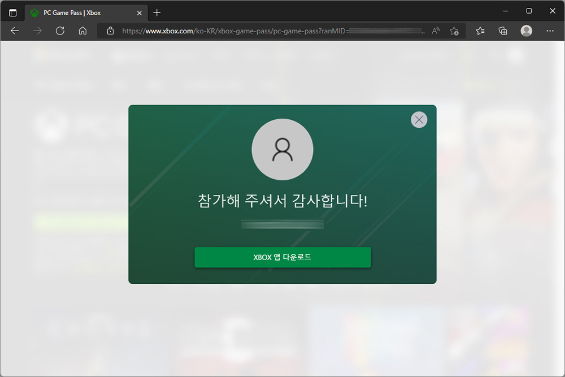The height and width of the screenshot is (377, 565).
Task: Minimize the browser window
Action: click(x=505, y=11)
